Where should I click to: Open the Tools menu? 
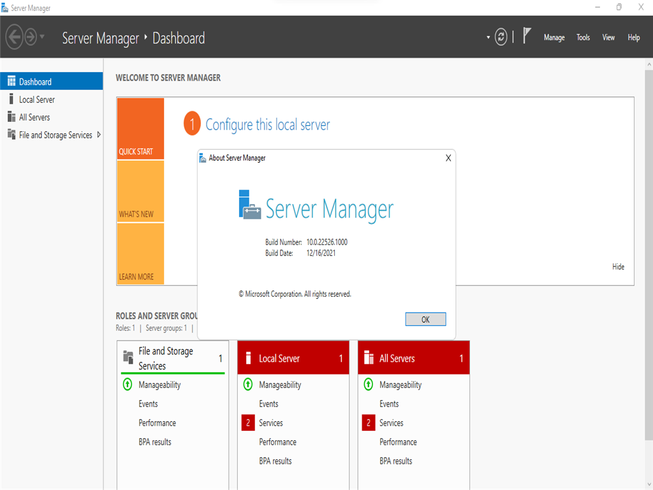[582, 38]
